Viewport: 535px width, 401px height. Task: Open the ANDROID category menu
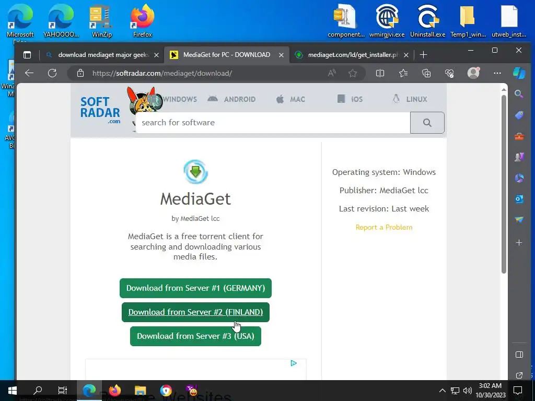pos(231,99)
